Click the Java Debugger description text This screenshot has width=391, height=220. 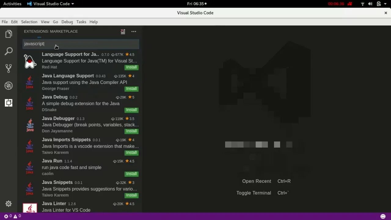(x=90, y=125)
